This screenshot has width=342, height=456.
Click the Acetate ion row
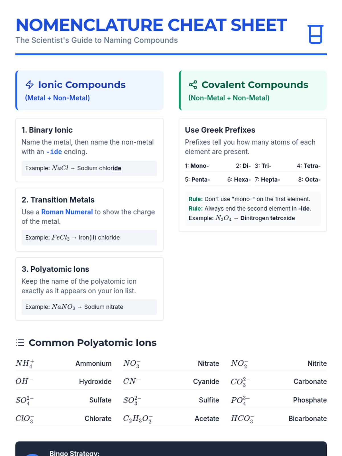(171, 418)
